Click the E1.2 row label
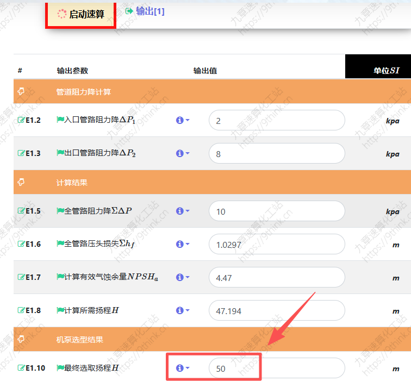This screenshot has width=411, height=381. (33, 120)
